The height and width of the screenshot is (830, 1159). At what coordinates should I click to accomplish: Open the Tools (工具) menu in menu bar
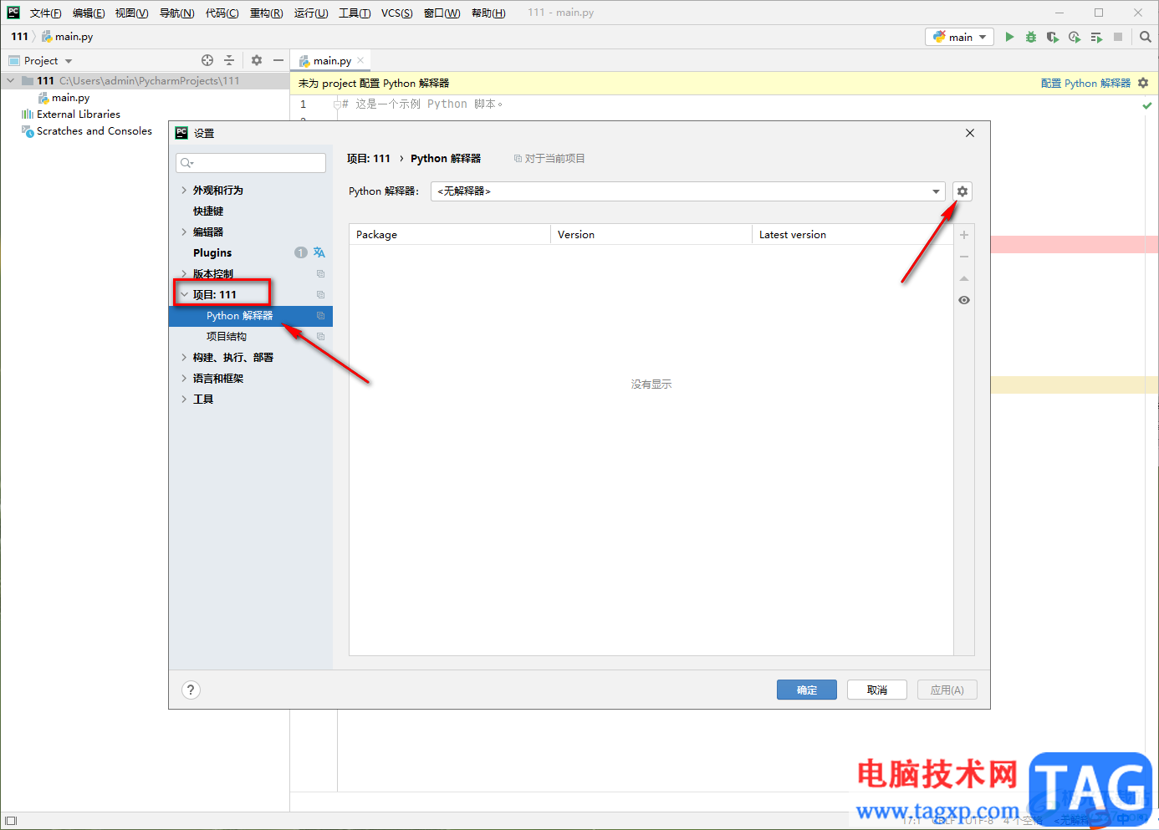coord(355,13)
